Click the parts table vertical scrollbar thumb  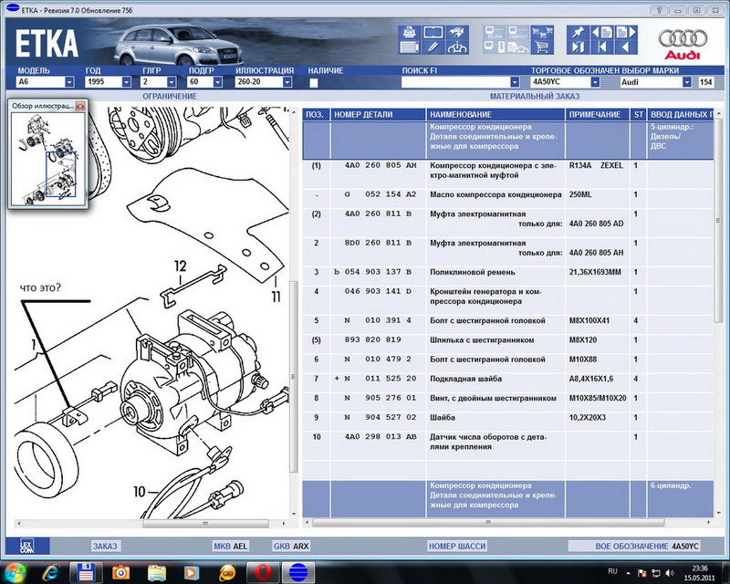pos(718,220)
